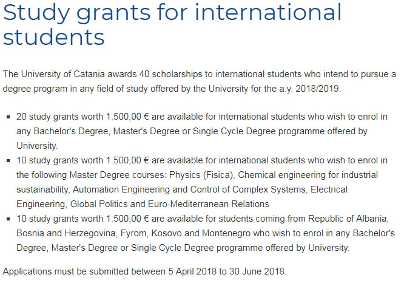Click the 'Study grants for international' heading
This screenshot has height=283, width=407.
[172, 13]
